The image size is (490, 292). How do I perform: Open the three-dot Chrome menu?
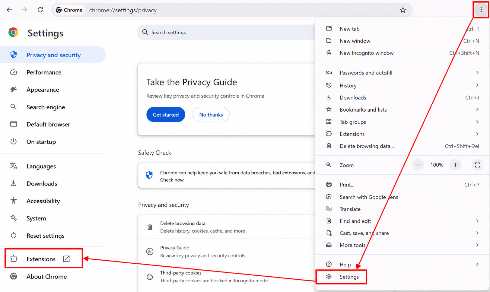(x=481, y=10)
